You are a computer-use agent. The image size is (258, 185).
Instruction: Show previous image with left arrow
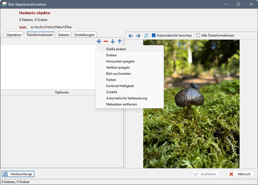tap(130, 36)
